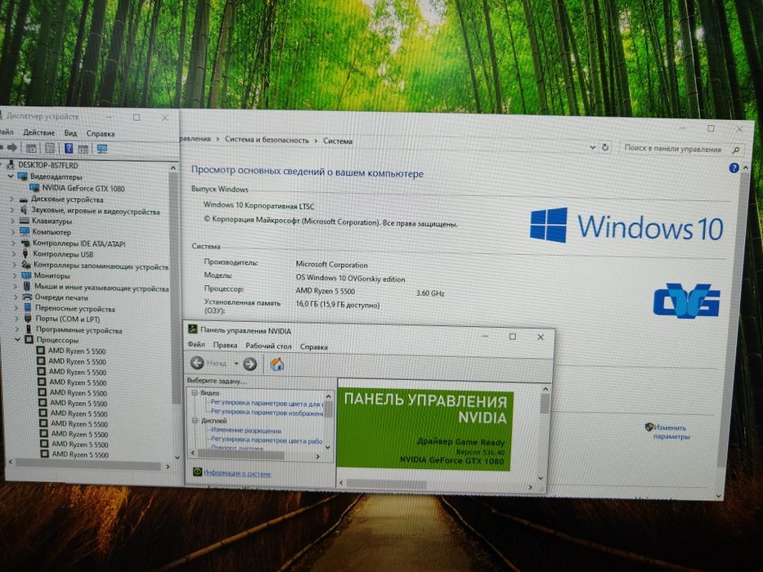Open the Справка menu in Device Manager
This screenshot has width=763, height=572.
click(x=101, y=133)
